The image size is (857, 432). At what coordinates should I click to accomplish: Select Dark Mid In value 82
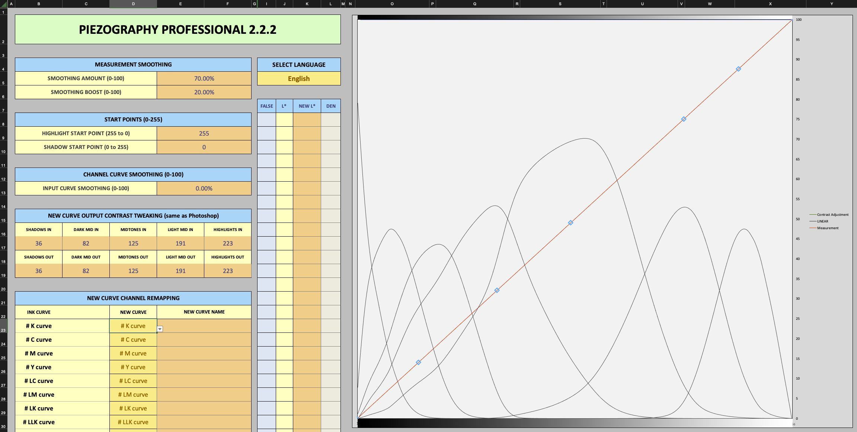tap(86, 243)
